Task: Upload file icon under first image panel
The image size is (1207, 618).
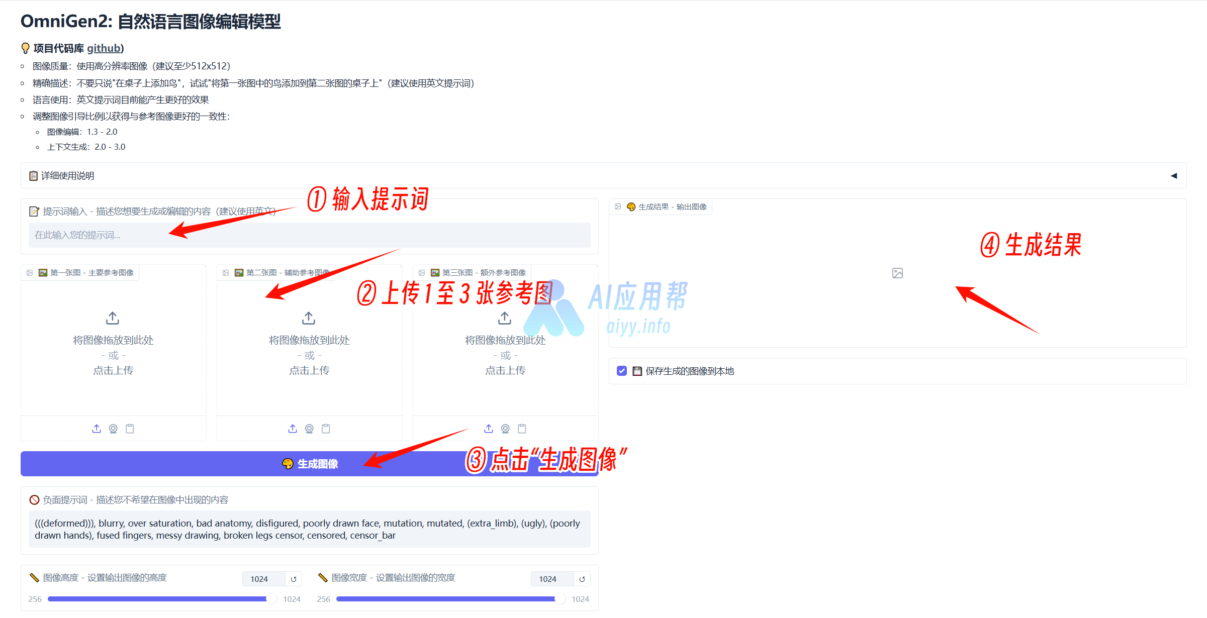Action: click(x=97, y=429)
